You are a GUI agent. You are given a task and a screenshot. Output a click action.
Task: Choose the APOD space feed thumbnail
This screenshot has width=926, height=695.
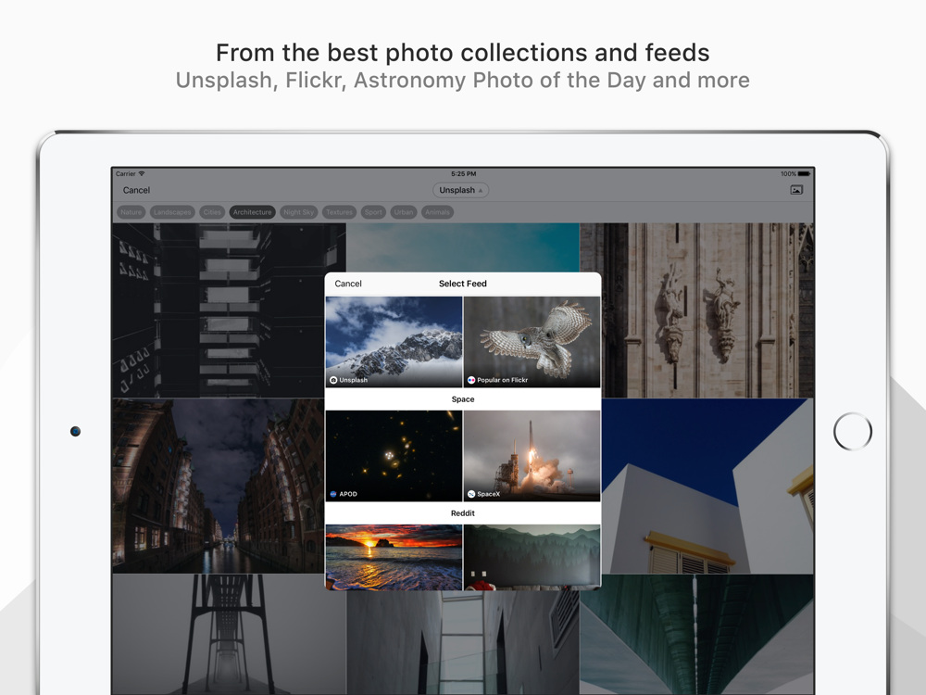(394, 456)
